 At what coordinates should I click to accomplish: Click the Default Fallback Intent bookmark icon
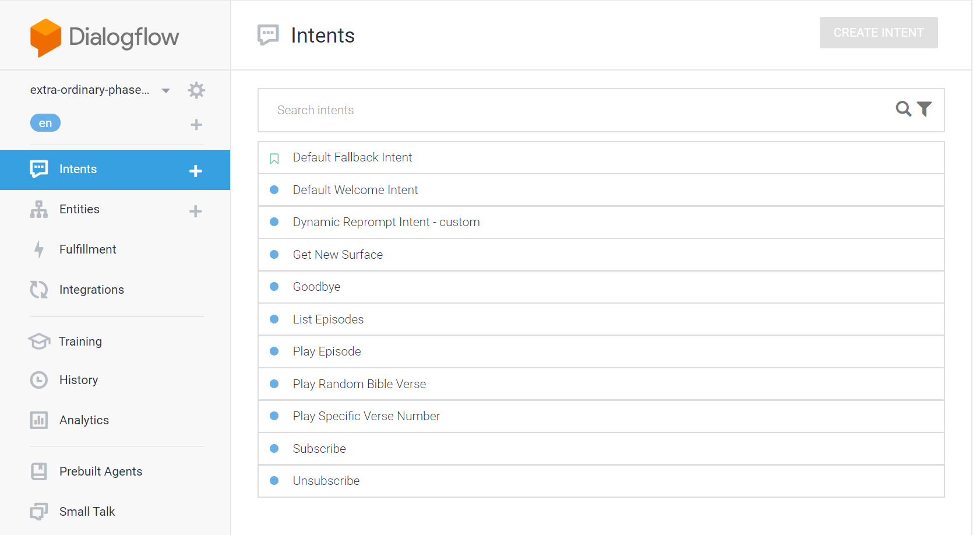(x=274, y=159)
